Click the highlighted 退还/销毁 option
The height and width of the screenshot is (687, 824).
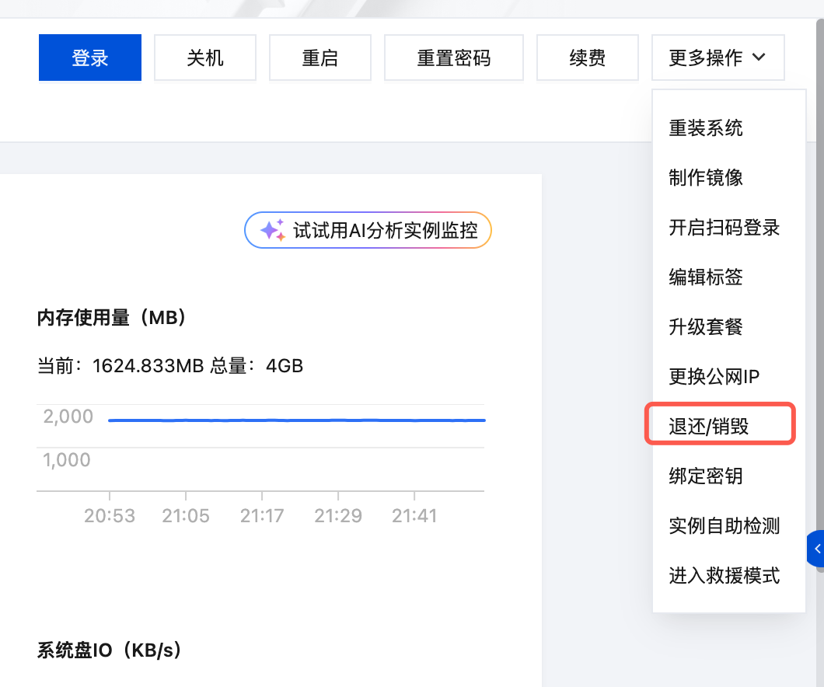(x=709, y=425)
